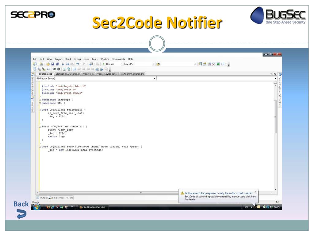Open the Release configuration dropdown

tap(122, 64)
